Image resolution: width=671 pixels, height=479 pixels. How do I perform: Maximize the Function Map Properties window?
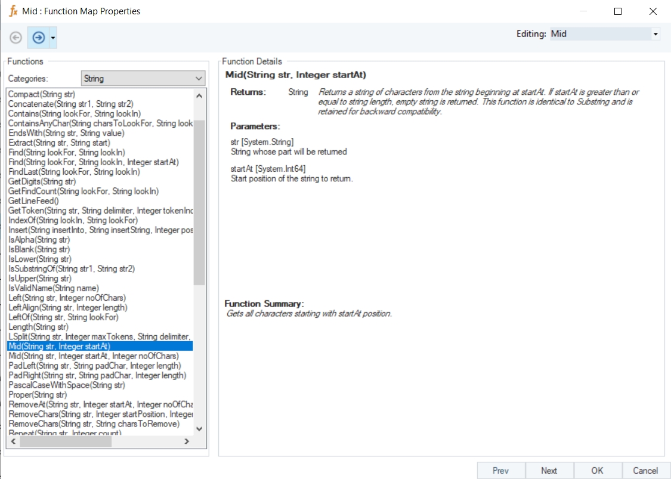click(x=618, y=11)
